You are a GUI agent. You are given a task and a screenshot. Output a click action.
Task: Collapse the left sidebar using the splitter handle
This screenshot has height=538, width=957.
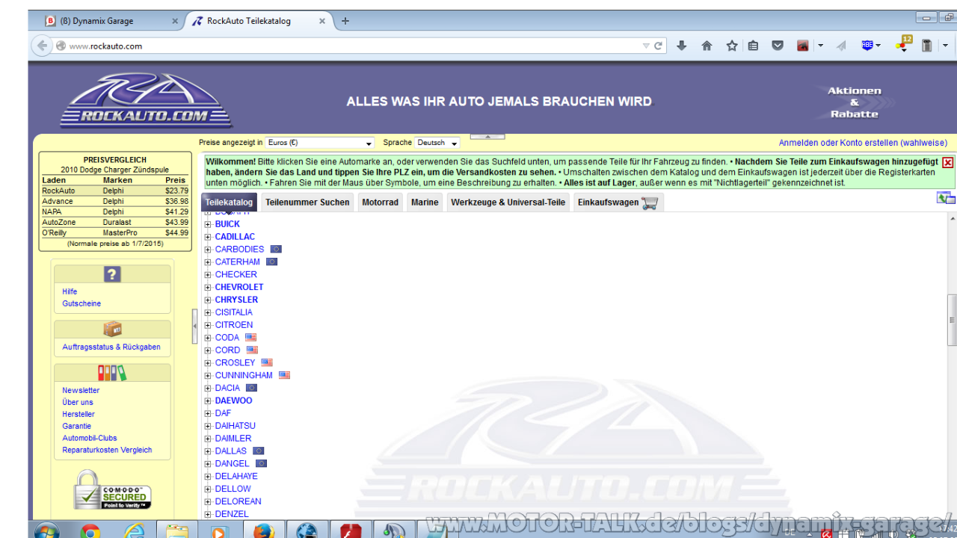[x=195, y=326]
